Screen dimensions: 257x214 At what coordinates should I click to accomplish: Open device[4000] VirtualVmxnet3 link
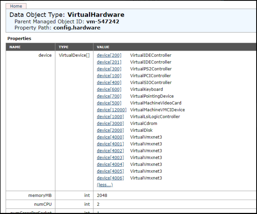tap(110, 137)
